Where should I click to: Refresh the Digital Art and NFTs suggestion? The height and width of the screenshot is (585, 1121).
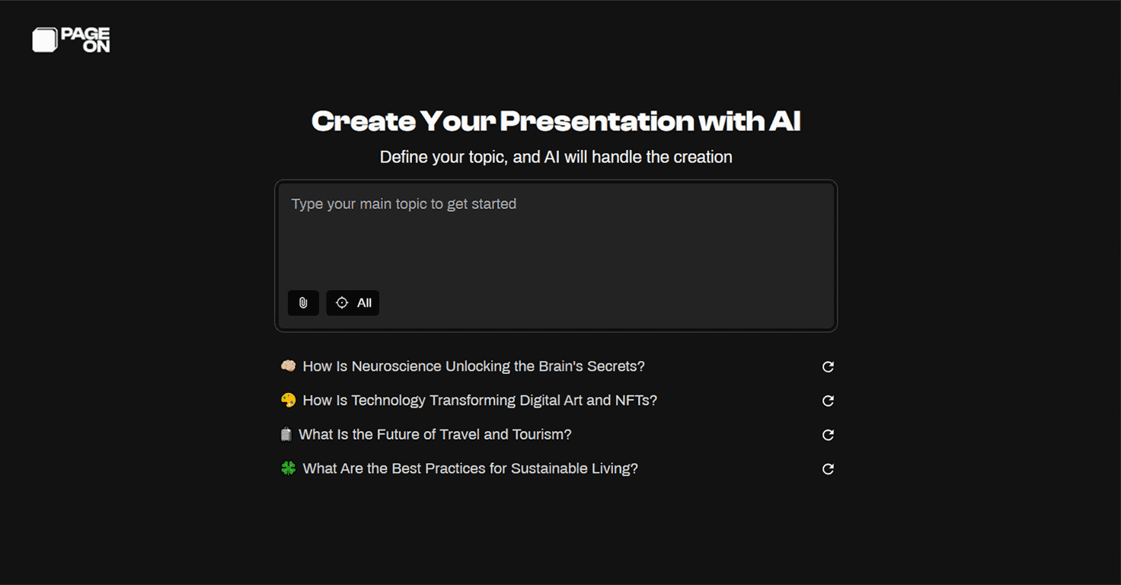point(828,401)
